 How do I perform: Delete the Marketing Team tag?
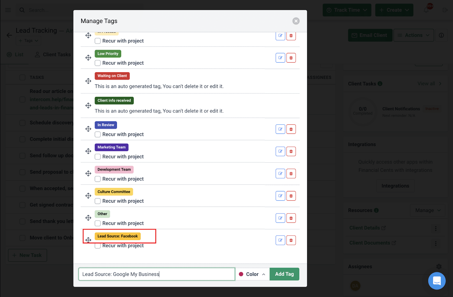[291, 151]
